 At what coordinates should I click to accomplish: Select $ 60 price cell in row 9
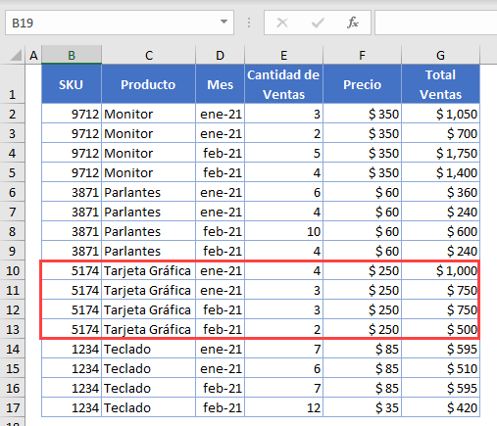point(362,251)
